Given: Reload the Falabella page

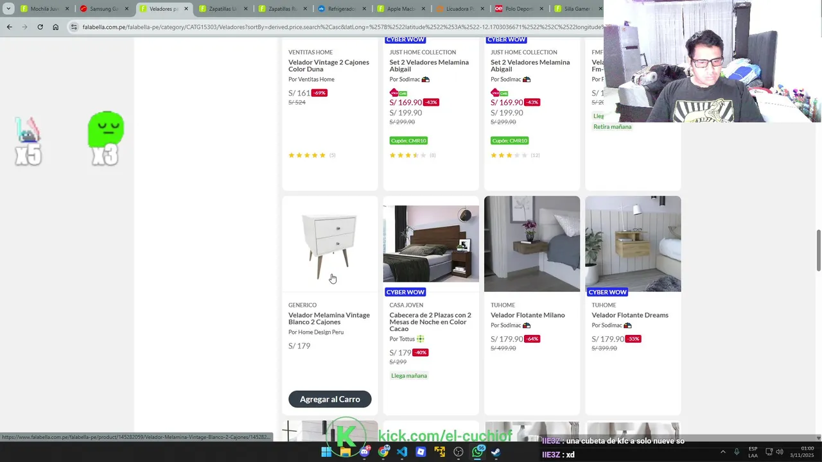Looking at the screenshot, I should [x=40, y=27].
